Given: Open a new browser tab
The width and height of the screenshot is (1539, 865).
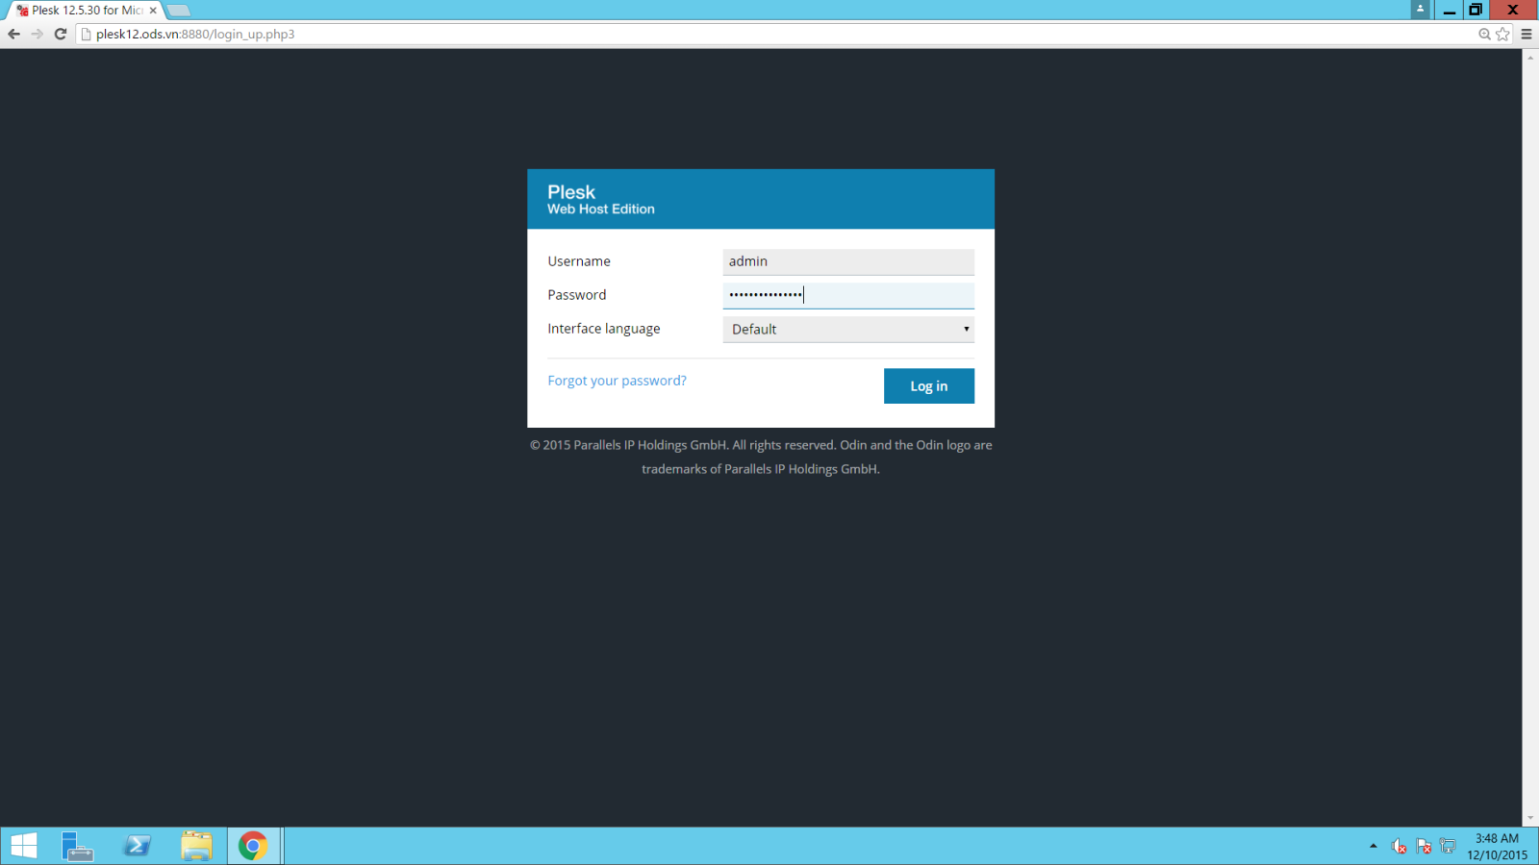Looking at the screenshot, I should pos(179,11).
